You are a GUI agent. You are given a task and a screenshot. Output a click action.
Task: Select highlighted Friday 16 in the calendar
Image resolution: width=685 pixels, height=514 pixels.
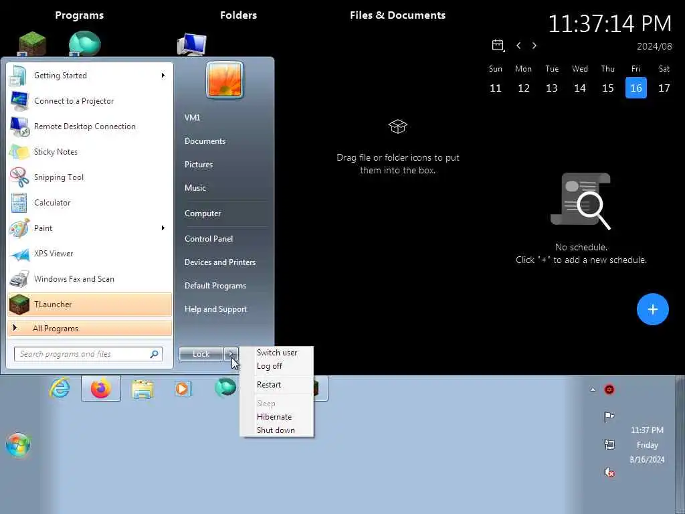tap(636, 88)
